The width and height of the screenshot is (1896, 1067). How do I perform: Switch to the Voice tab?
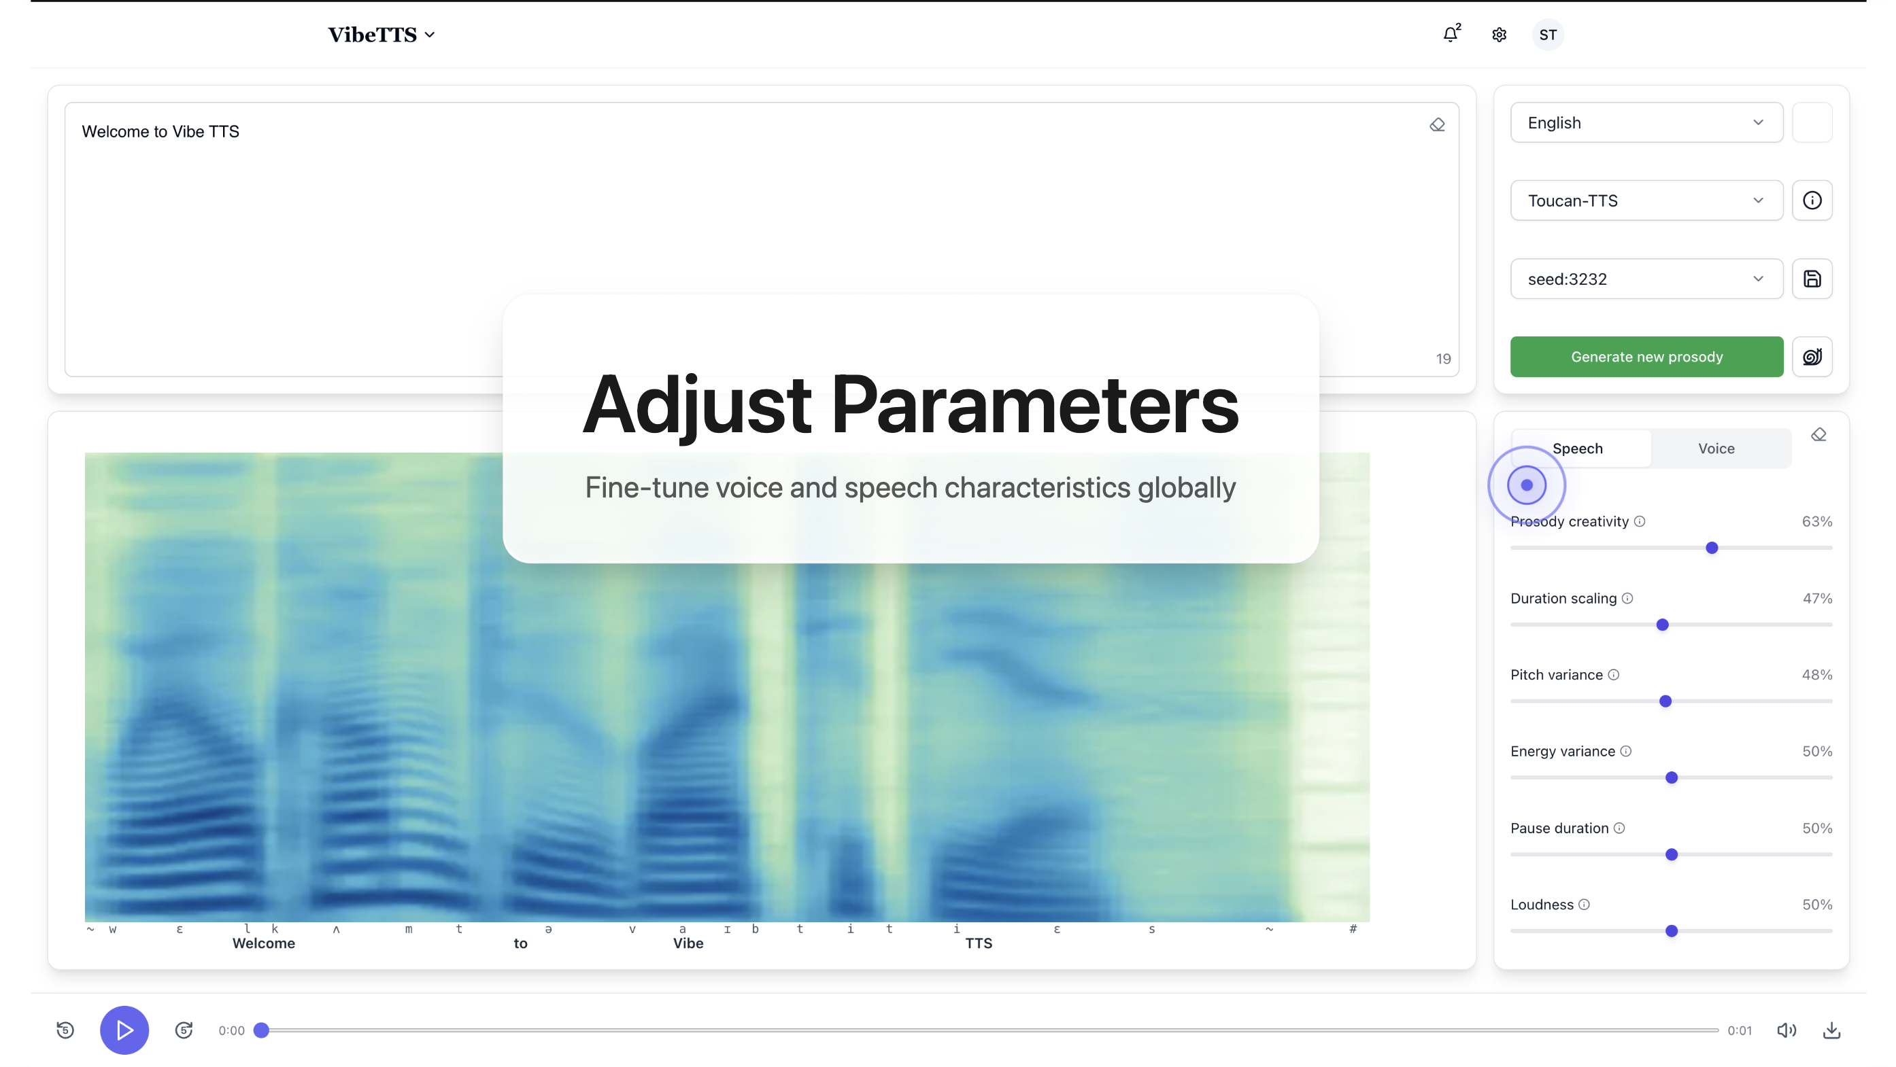point(1716,449)
